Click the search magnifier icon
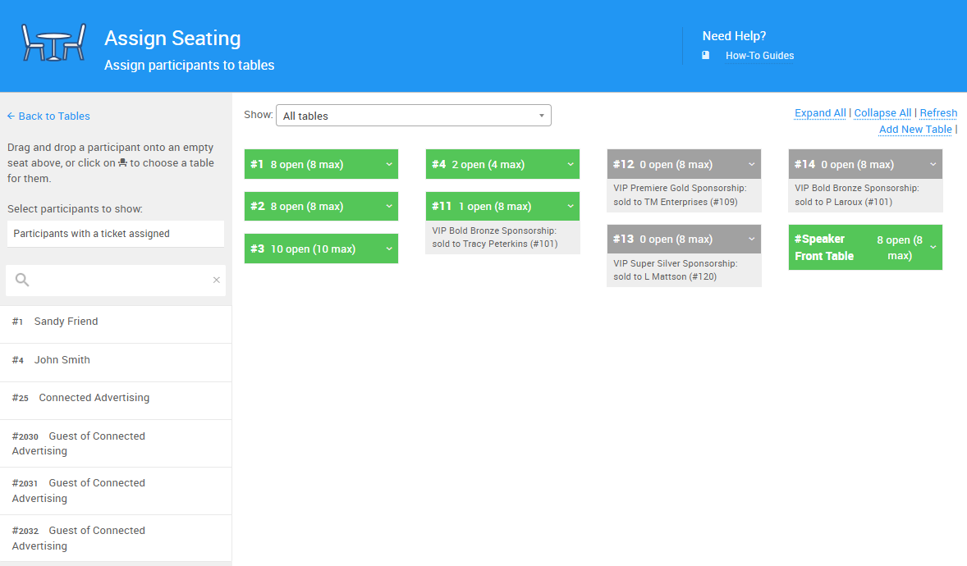The width and height of the screenshot is (967, 566). tap(22, 281)
